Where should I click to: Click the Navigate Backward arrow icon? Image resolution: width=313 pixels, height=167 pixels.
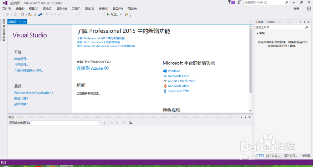click(8, 15)
